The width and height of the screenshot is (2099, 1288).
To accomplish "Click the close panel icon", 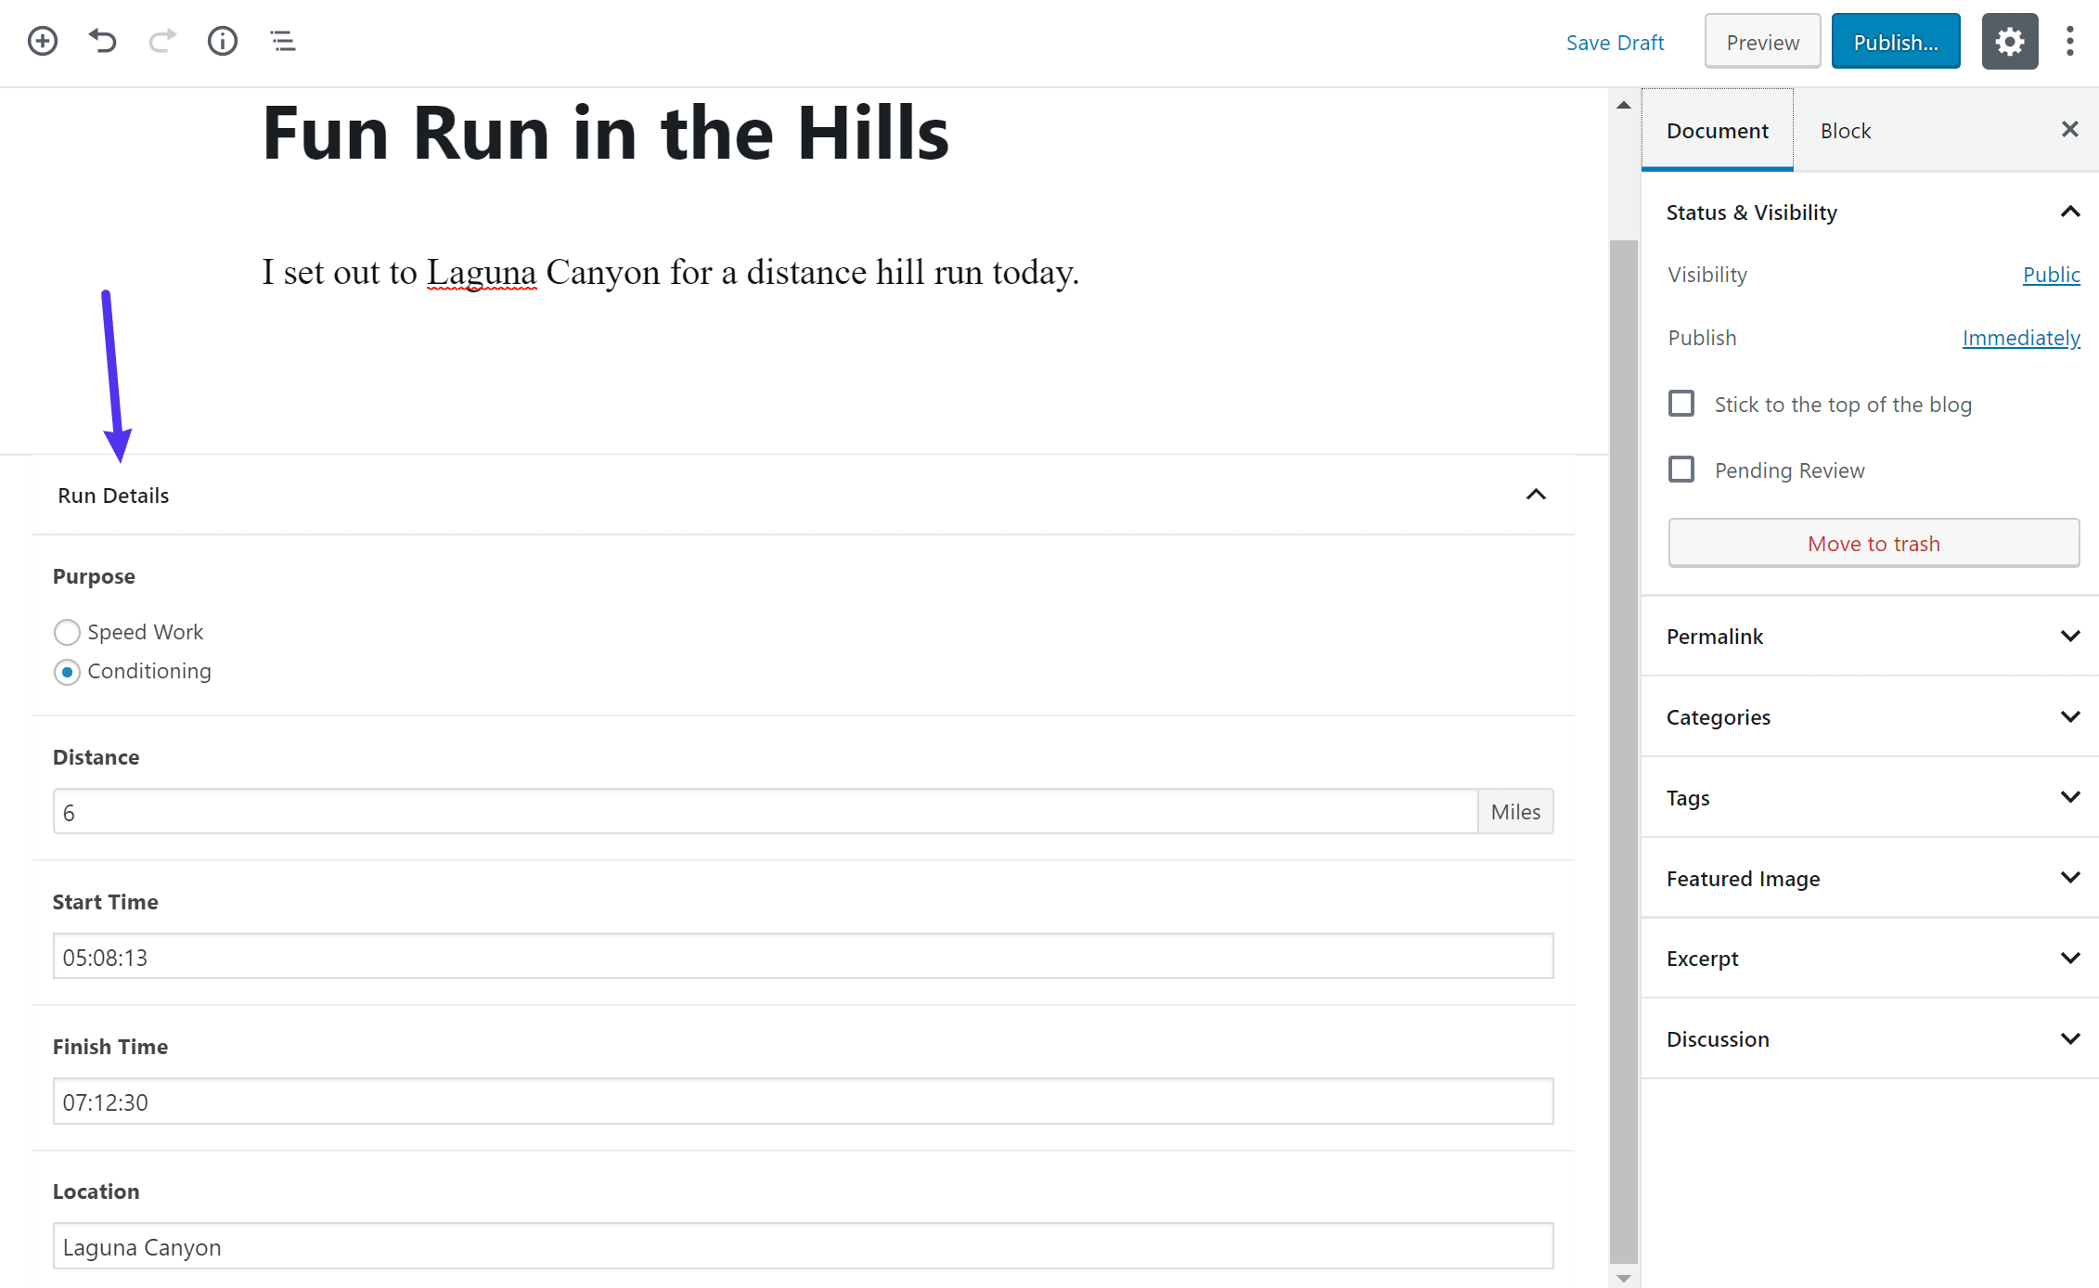I will pyautogui.click(x=2067, y=129).
